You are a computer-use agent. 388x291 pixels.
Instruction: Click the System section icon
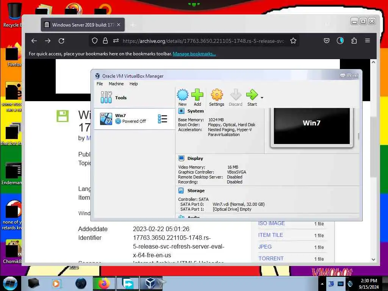[181, 111]
